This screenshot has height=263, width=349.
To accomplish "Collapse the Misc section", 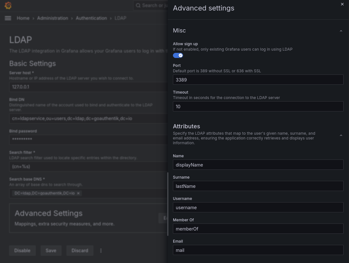I will (x=341, y=31).
